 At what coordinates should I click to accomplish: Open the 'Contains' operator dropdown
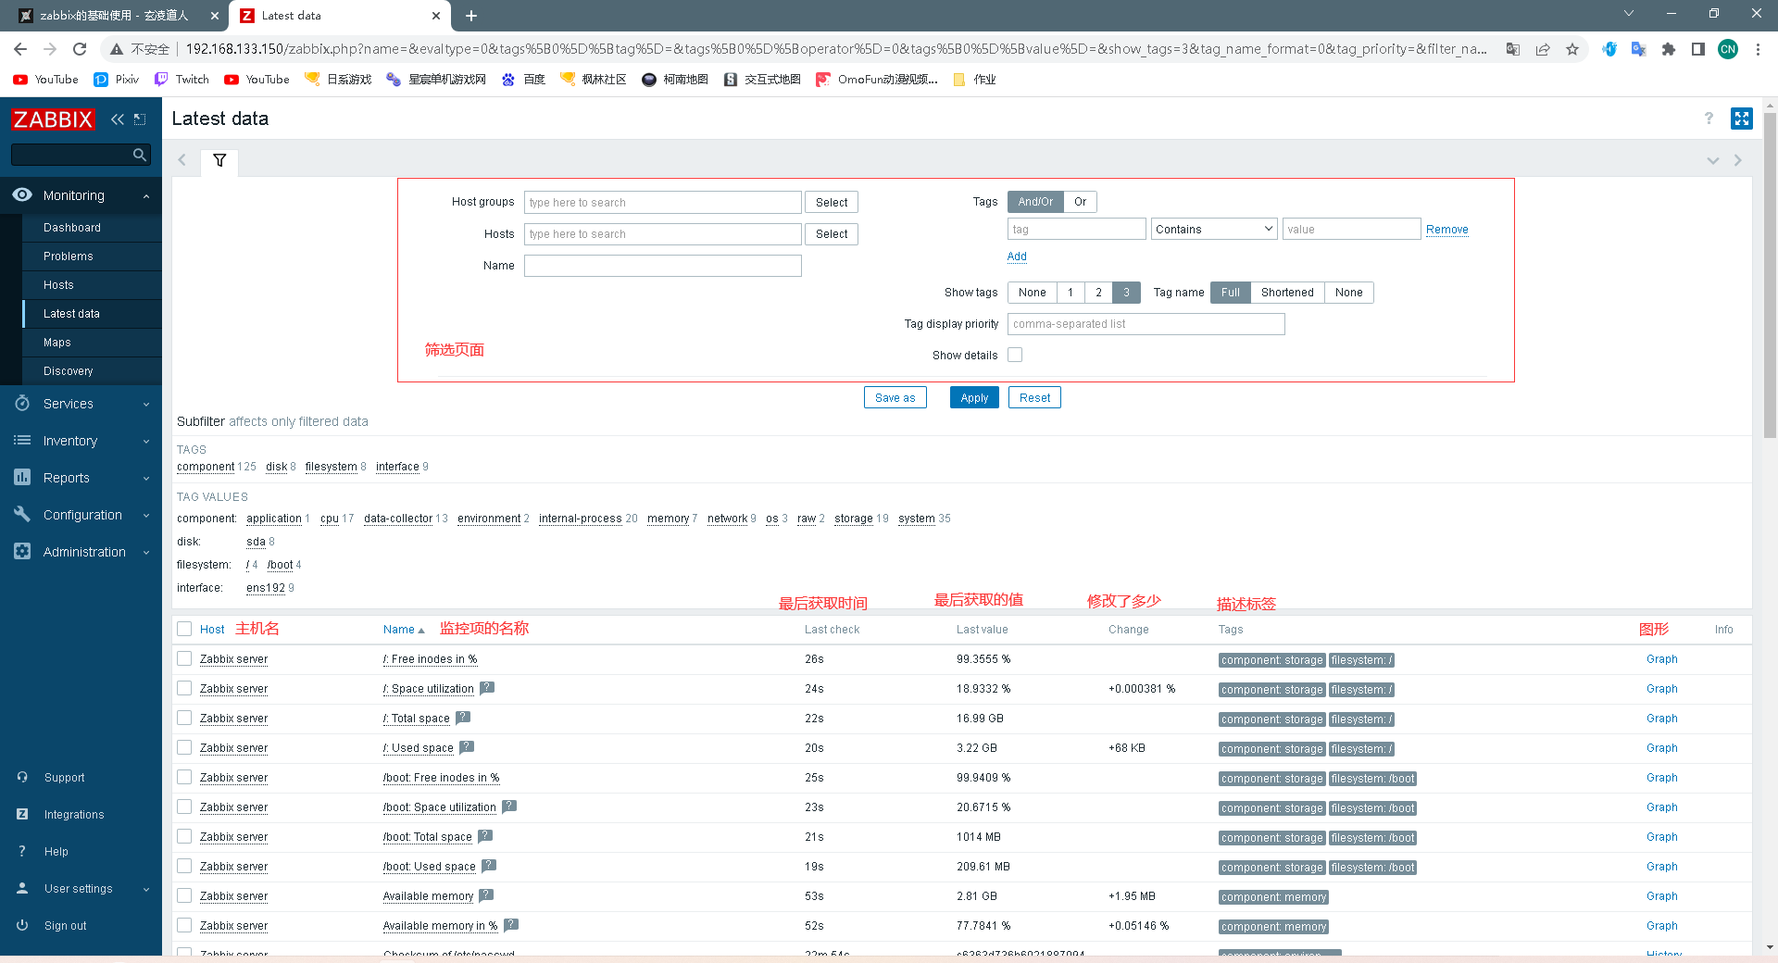pyautogui.click(x=1213, y=229)
